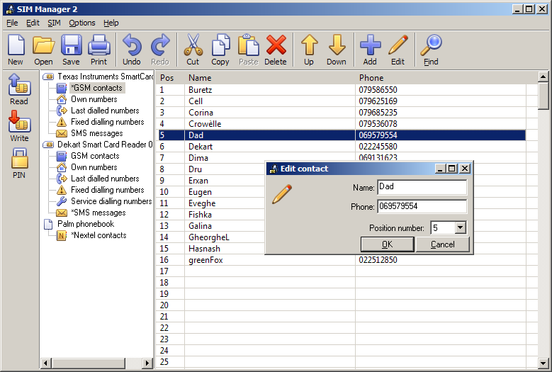Select the Hasnash contact row
552x372 pixels.
(x=210, y=249)
